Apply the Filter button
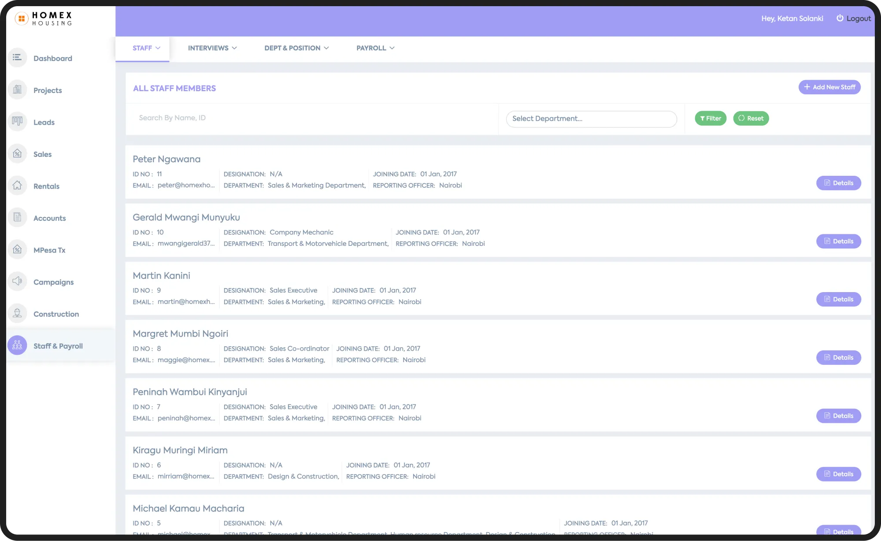 point(711,118)
